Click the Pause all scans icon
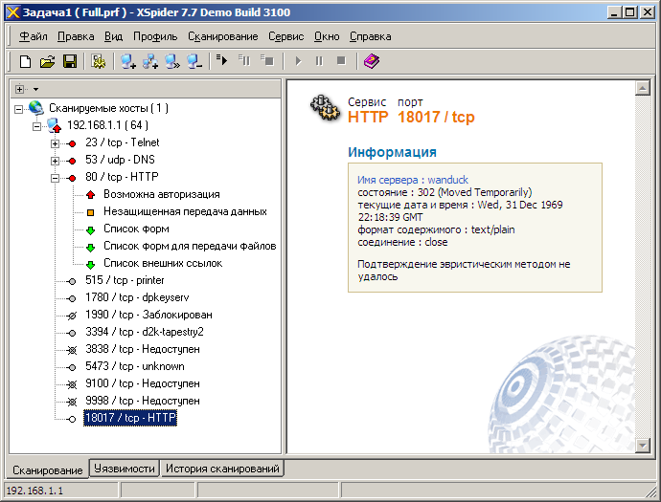 [x=243, y=60]
